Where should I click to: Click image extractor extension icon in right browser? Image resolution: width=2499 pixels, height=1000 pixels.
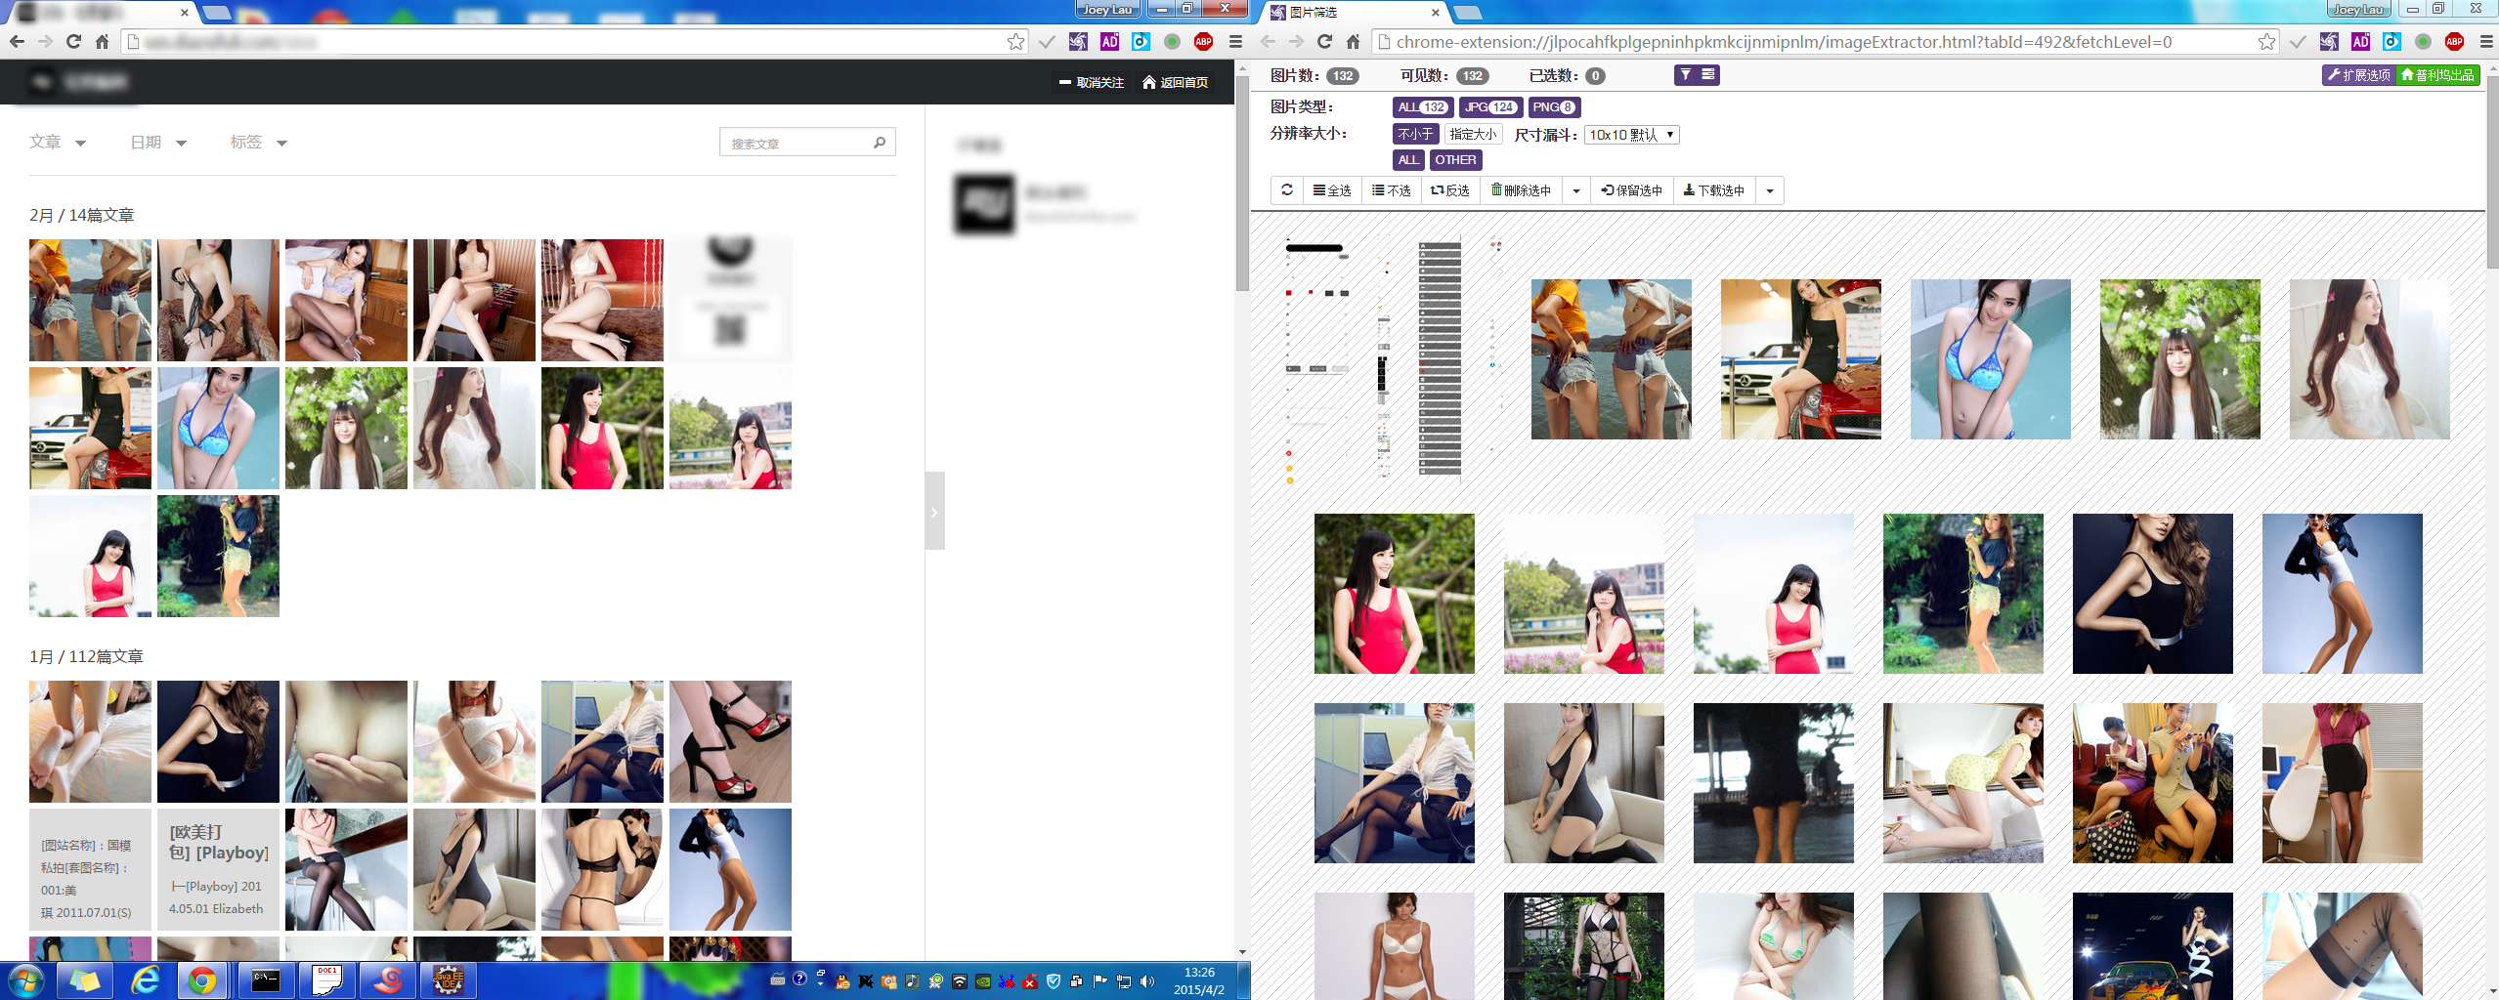2329,42
